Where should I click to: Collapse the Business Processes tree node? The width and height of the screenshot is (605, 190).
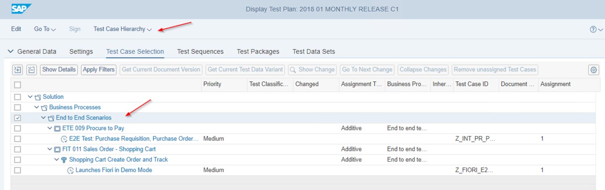37,107
